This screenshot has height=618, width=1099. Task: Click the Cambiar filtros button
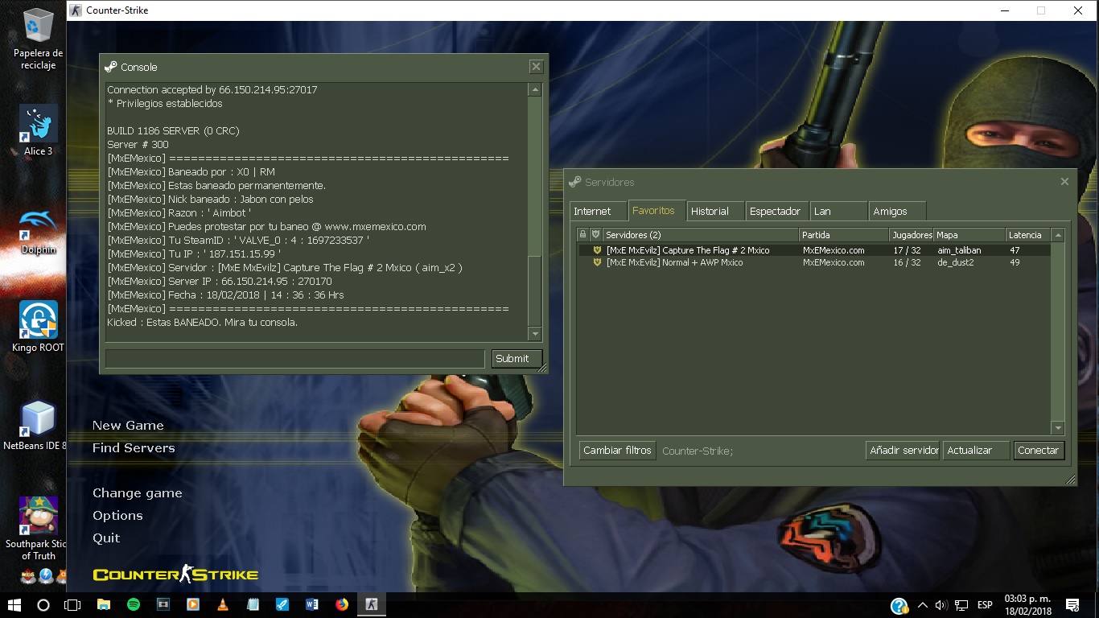[x=617, y=451]
